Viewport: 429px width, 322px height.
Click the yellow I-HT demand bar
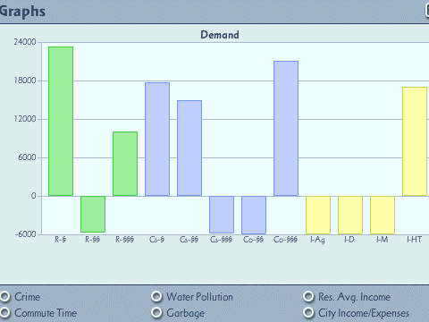(415, 141)
